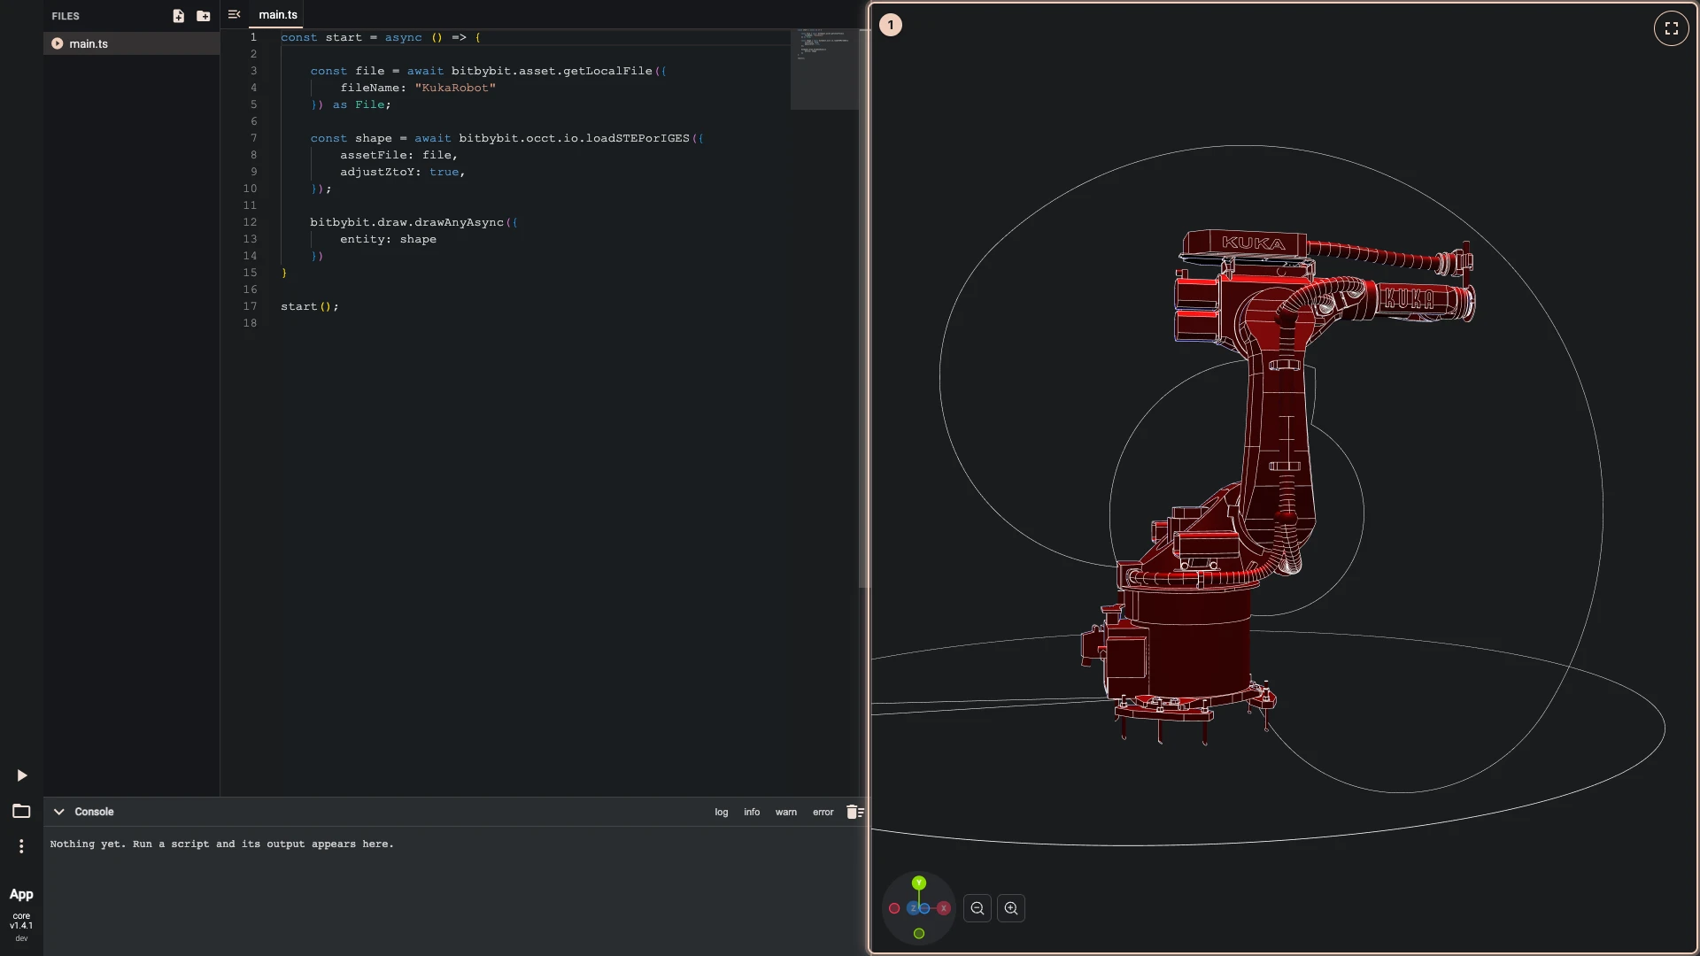Click the FILES panel header
This screenshot has width=1700, height=956.
(x=66, y=16)
